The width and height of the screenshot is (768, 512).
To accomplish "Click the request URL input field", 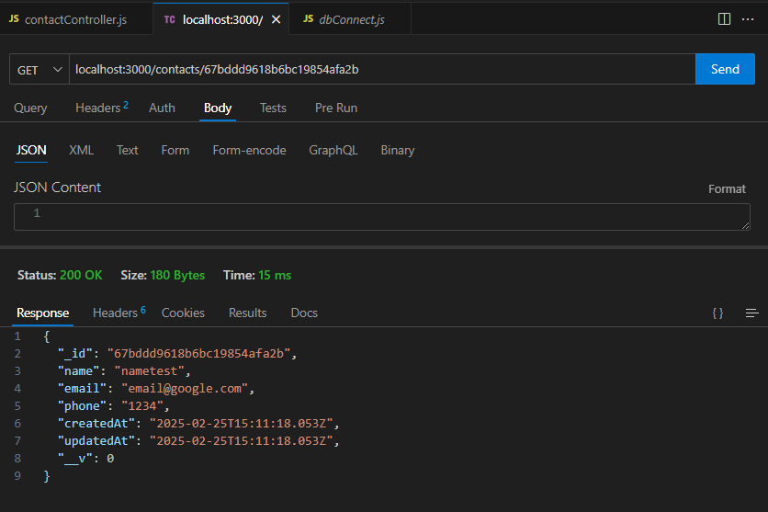I will coord(382,70).
